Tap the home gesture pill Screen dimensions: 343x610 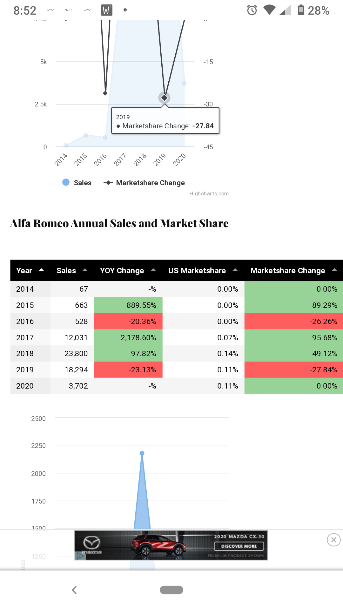pos(171,590)
